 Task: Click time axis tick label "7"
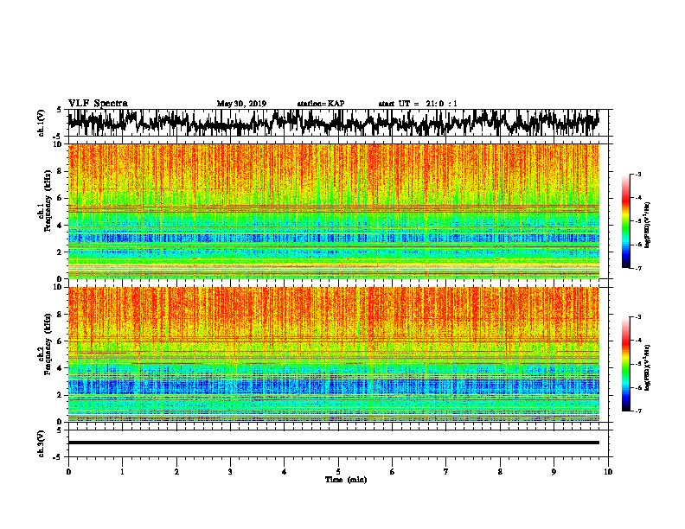coord(446,472)
